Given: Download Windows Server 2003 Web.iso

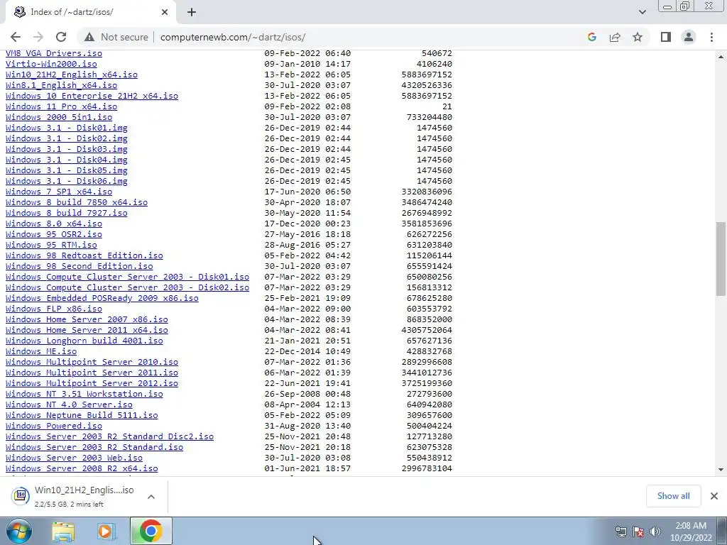Looking at the screenshot, I should tap(74, 458).
